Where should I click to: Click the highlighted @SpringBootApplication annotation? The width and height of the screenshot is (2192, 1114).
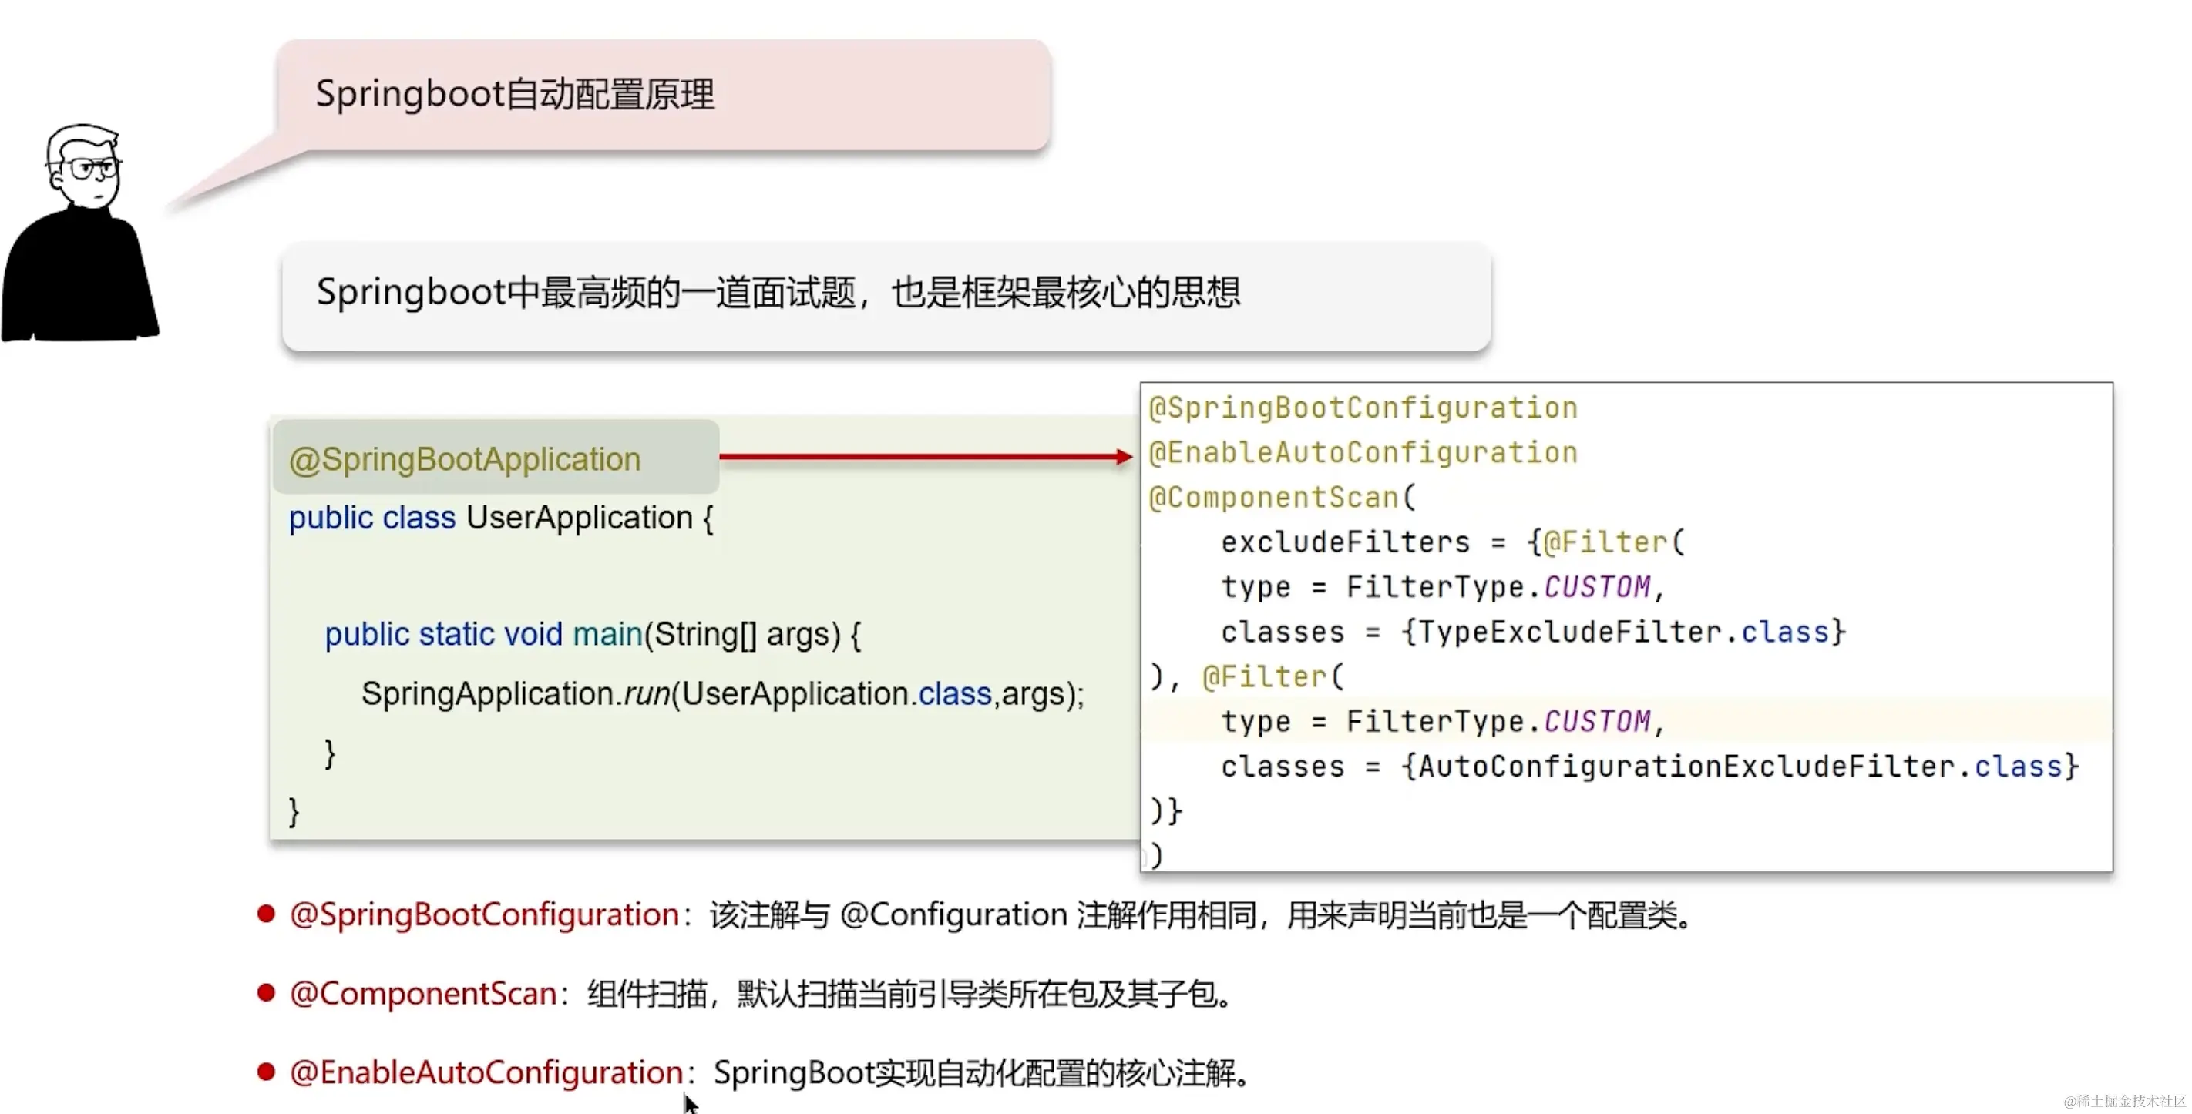465,459
